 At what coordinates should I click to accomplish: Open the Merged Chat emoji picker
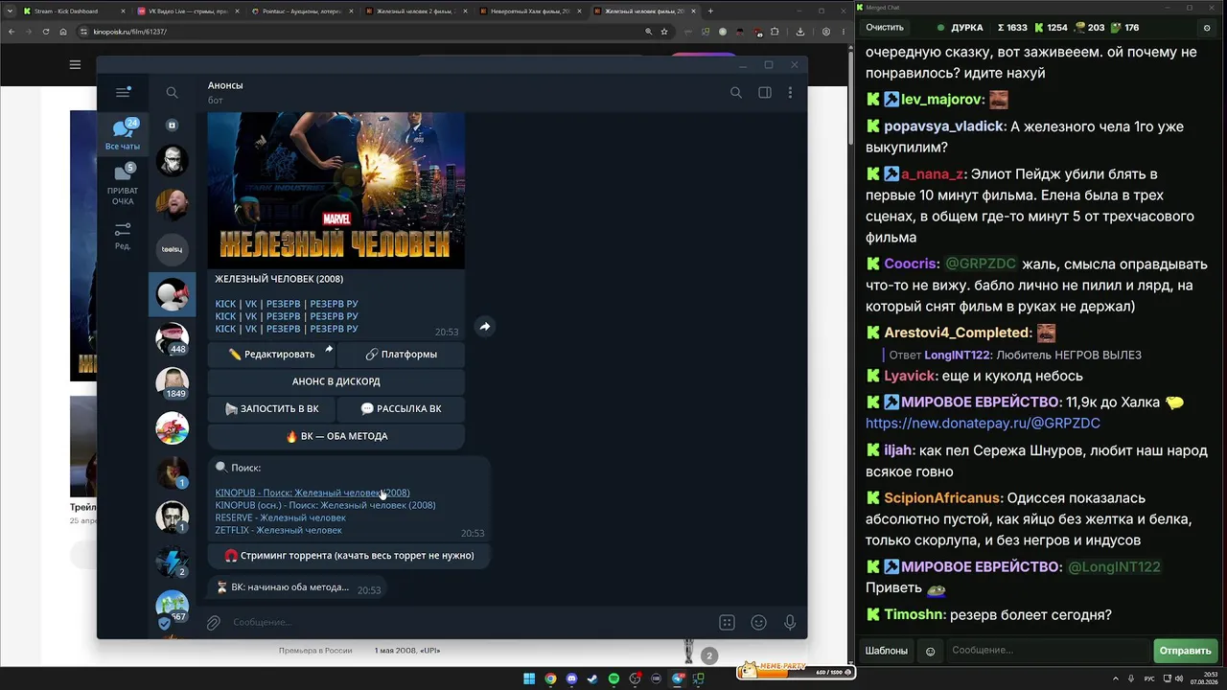point(930,651)
